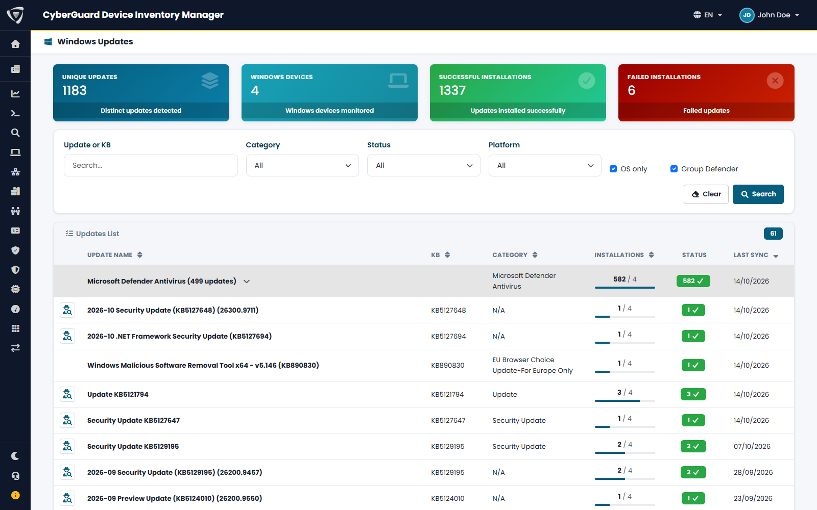
Task: Open the Home icon in sidebar
Action: pos(15,44)
